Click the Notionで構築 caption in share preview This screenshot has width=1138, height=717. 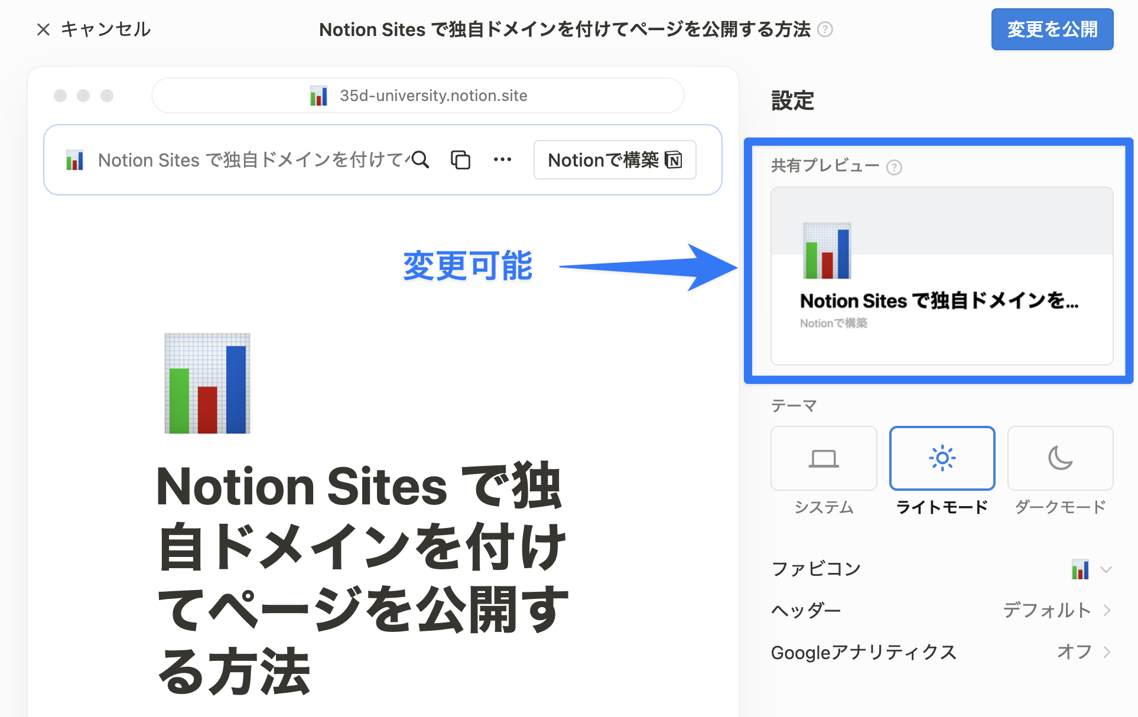(834, 323)
